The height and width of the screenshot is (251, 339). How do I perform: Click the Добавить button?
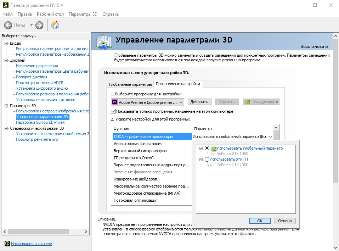coord(199,102)
